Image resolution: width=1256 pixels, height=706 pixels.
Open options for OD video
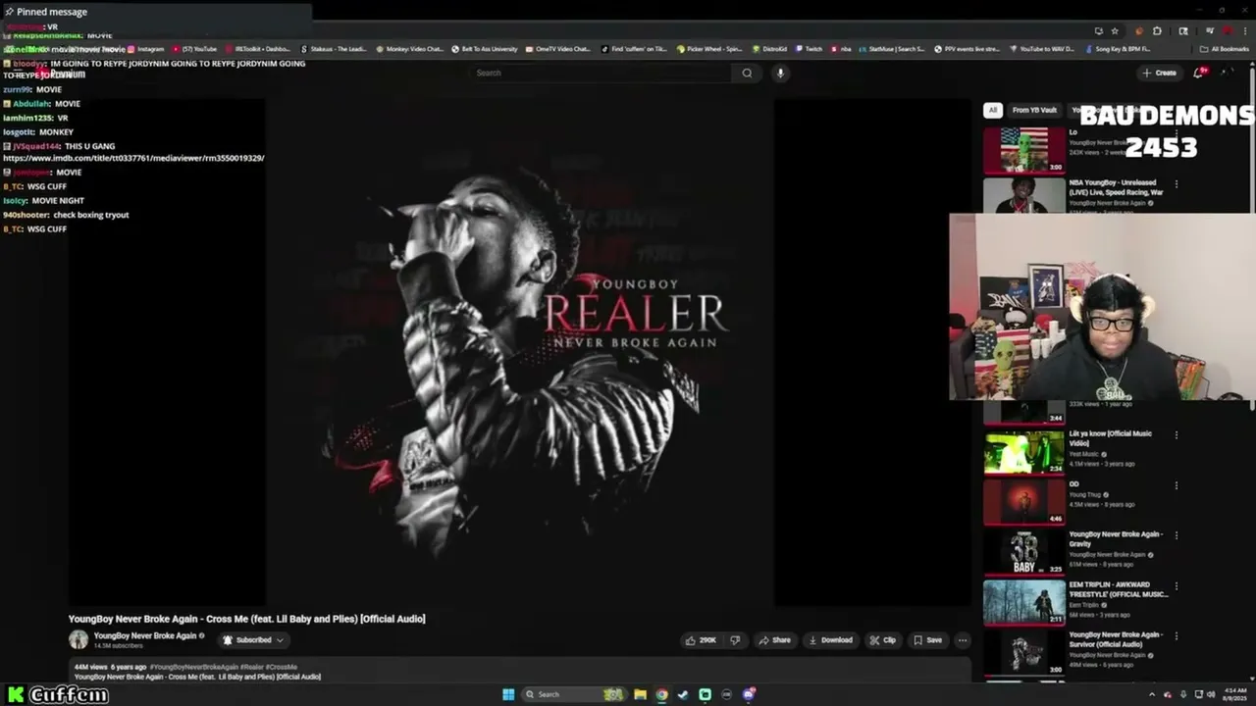(1177, 485)
